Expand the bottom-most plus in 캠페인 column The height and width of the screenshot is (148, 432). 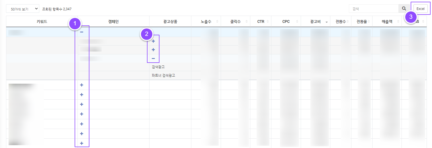click(x=82, y=143)
